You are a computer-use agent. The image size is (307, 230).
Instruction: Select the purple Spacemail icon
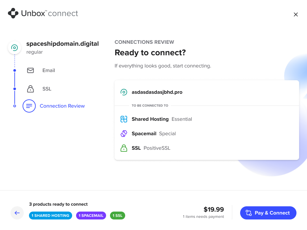(x=124, y=134)
